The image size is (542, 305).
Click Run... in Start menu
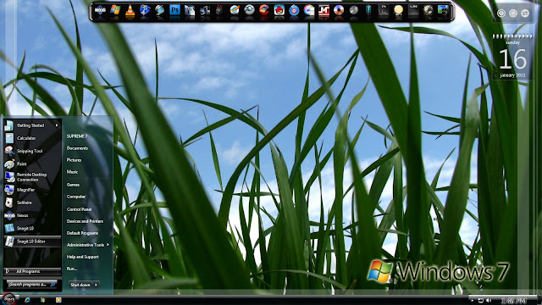[71, 269]
